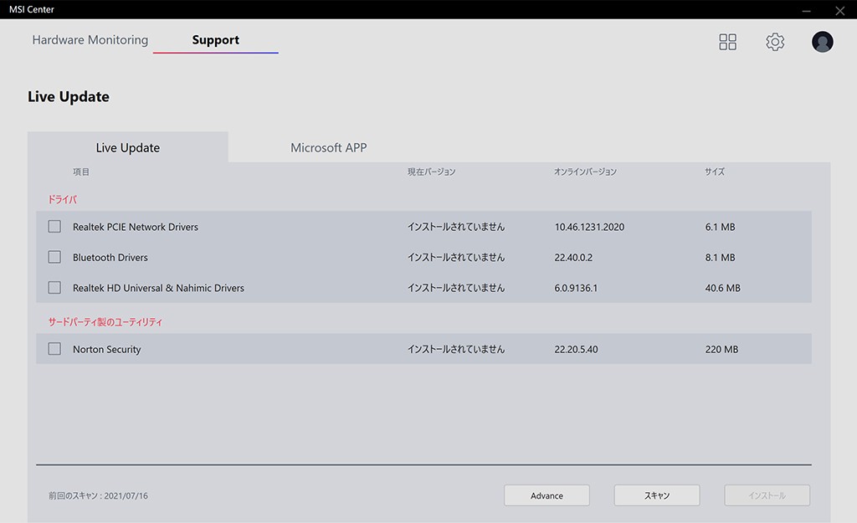Image resolution: width=857 pixels, height=523 pixels.
Task: Click the Bluetooth Drivers row label
Action: tap(110, 258)
